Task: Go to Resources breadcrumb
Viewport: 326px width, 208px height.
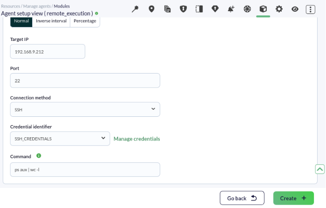Action: pos(10,6)
